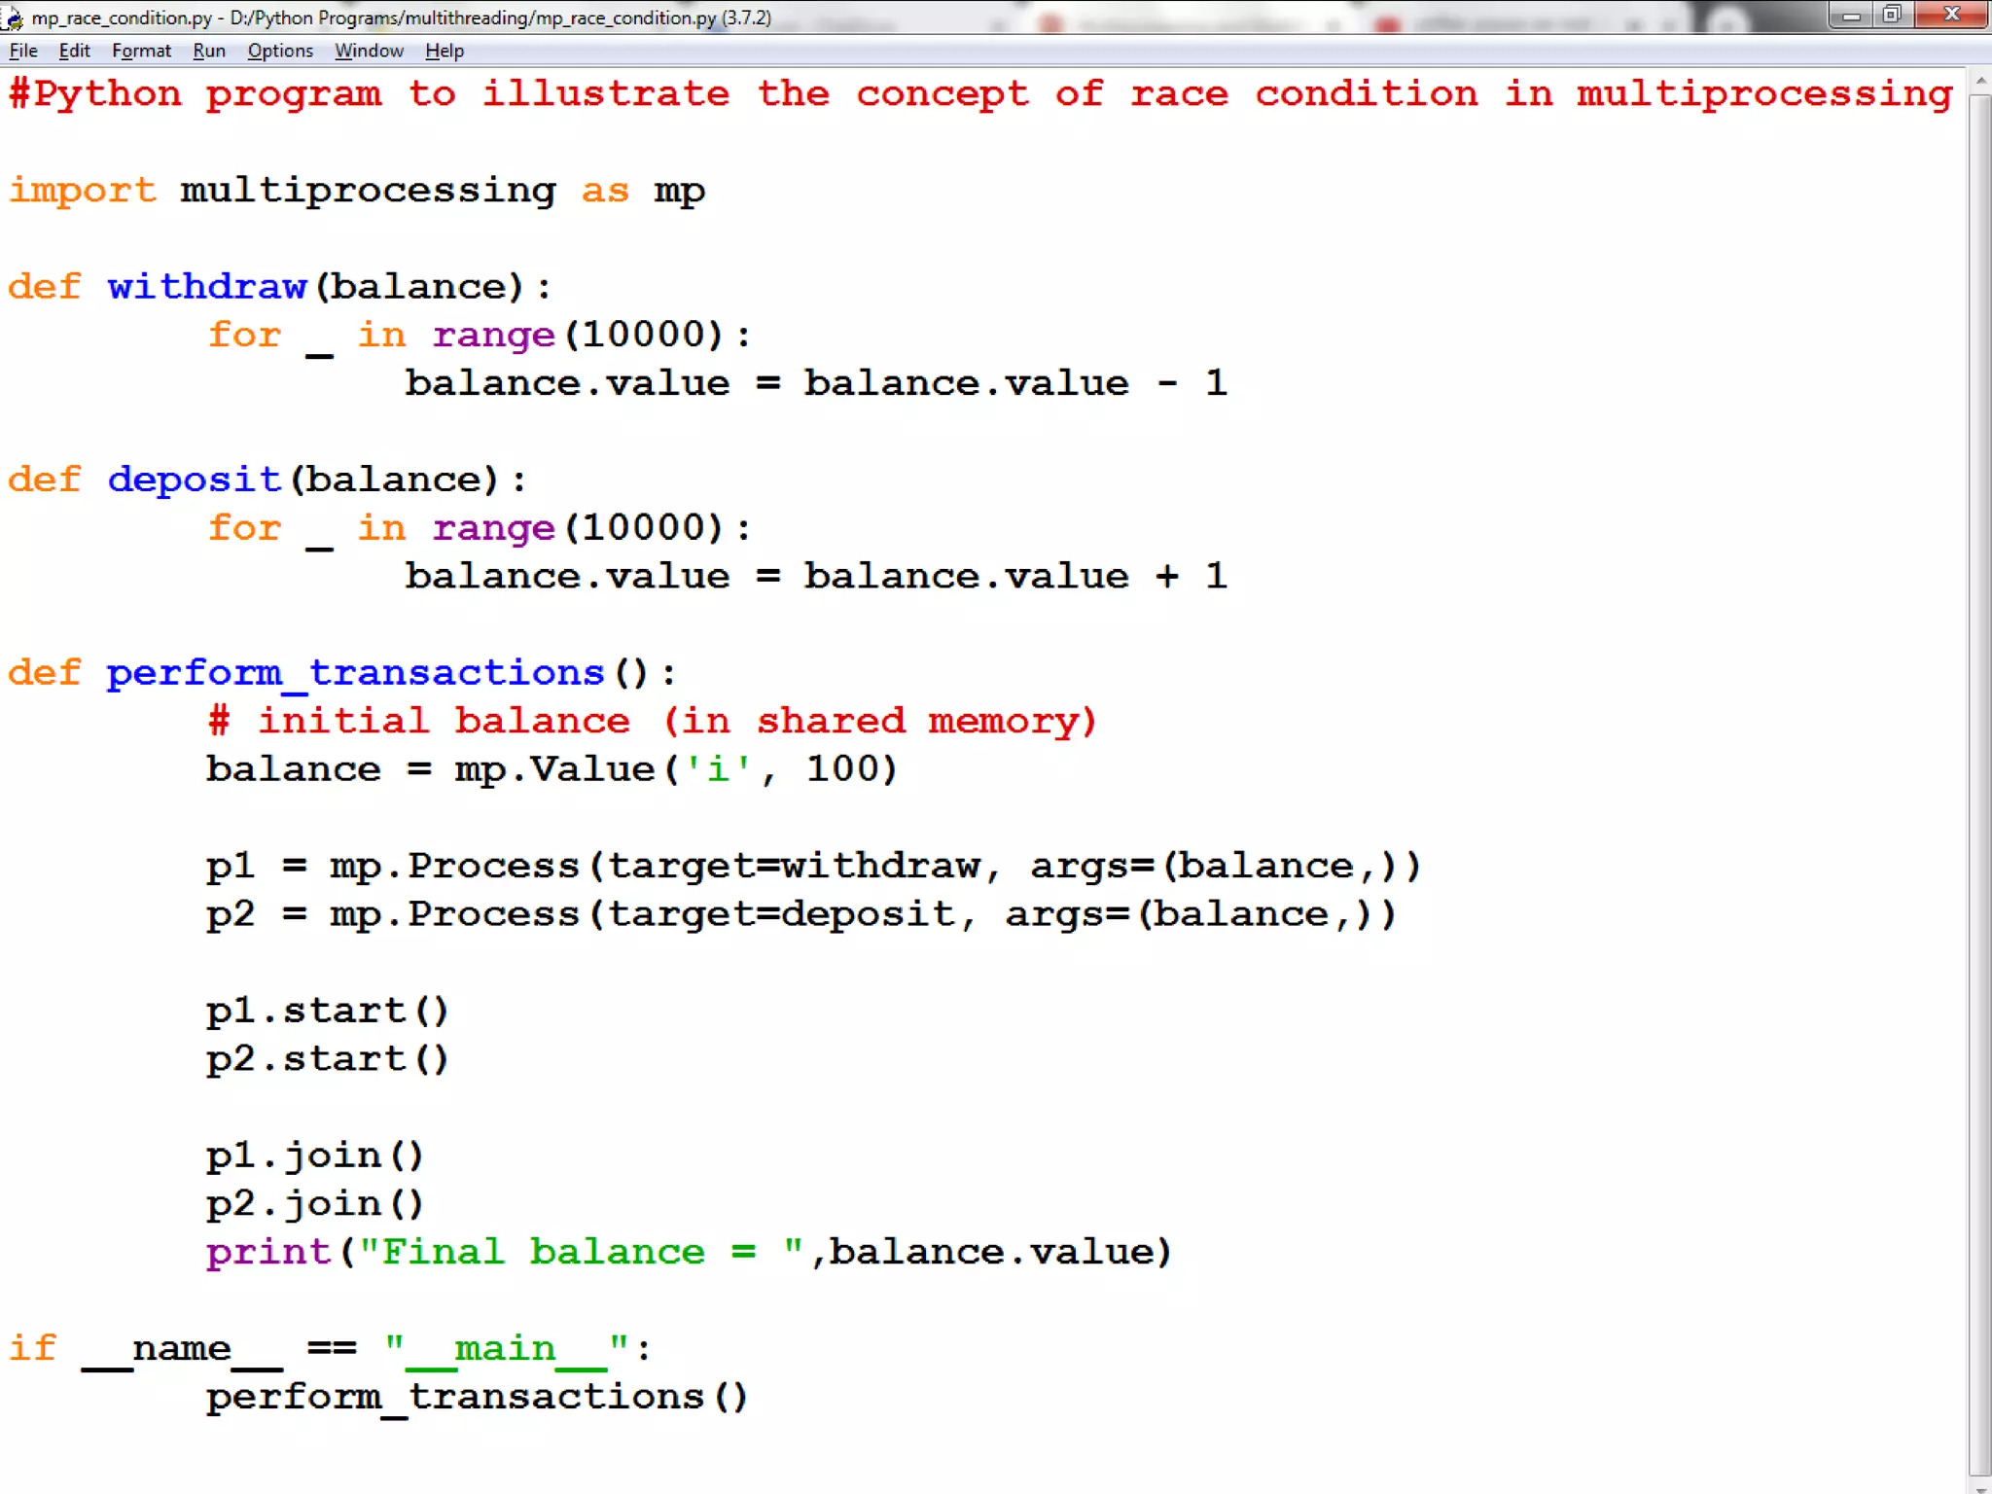
Task: Click the "Final balance = " string in print
Action: 581,1252
